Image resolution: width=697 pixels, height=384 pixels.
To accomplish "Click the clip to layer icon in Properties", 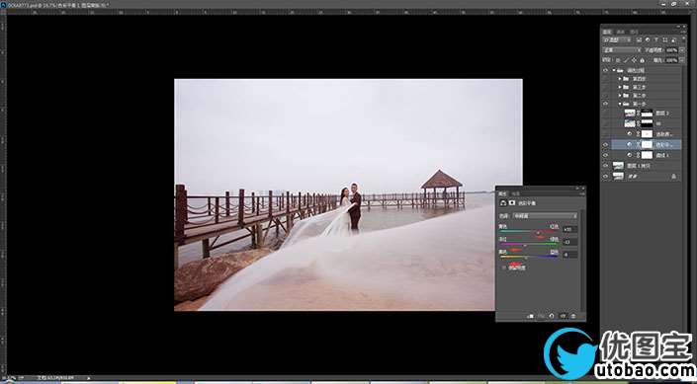I will (530, 316).
